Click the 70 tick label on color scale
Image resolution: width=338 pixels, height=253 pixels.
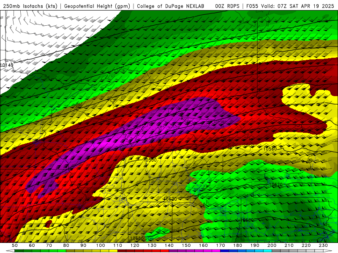pos(49,245)
